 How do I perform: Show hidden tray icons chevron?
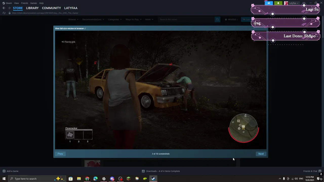[280, 179]
